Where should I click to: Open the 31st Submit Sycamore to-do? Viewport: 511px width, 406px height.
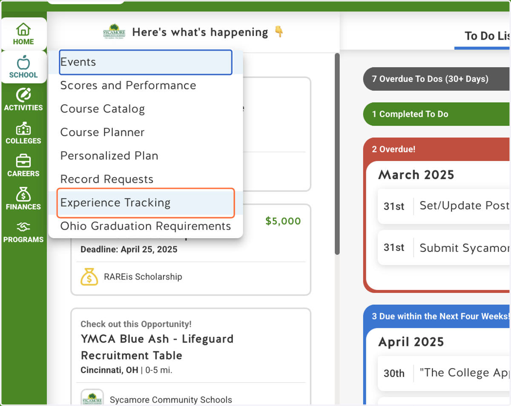[444, 248]
